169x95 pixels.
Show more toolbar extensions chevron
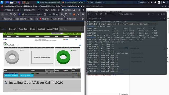[x=78, y=15]
